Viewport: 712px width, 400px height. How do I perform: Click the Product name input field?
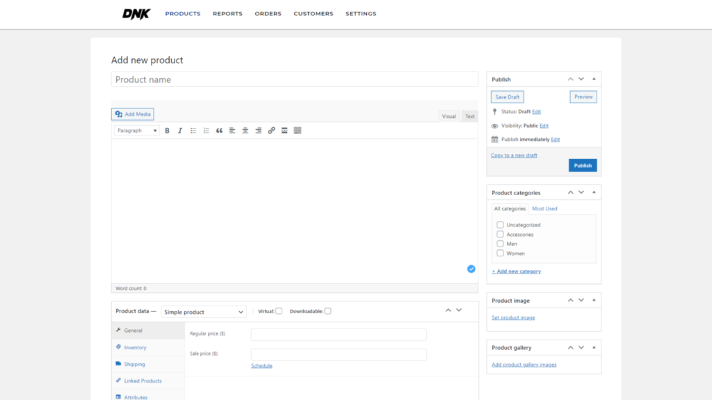point(294,80)
